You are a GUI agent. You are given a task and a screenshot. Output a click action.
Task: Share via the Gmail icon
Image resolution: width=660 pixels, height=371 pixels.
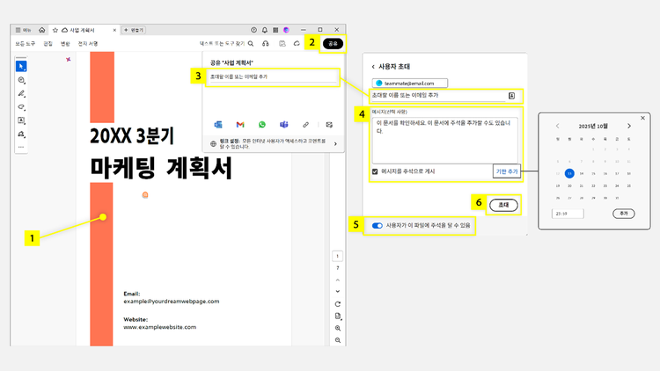click(x=240, y=125)
